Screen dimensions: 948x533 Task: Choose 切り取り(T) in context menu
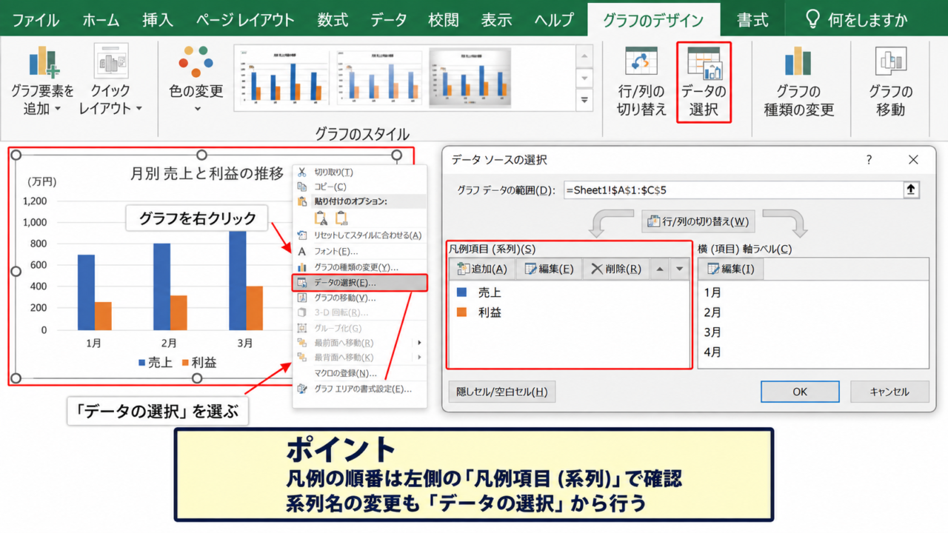361,172
